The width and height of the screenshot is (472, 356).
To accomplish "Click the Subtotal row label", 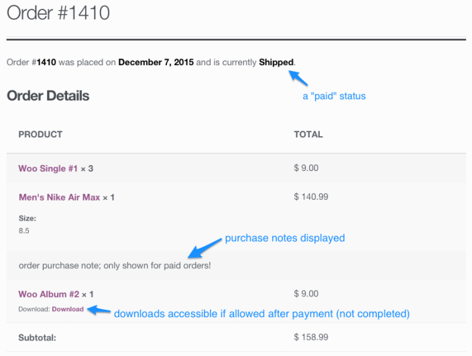I will click(37, 339).
